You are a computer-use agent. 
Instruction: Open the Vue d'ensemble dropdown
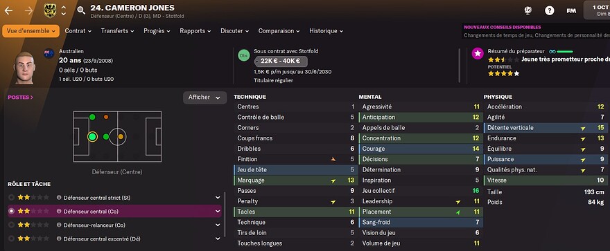[31, 31]
